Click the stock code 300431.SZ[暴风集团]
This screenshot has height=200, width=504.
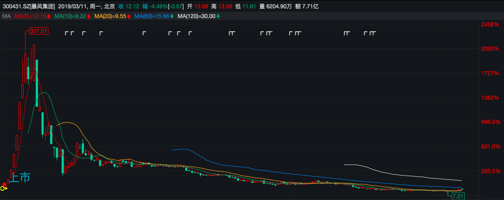click(x=29, y=7)
